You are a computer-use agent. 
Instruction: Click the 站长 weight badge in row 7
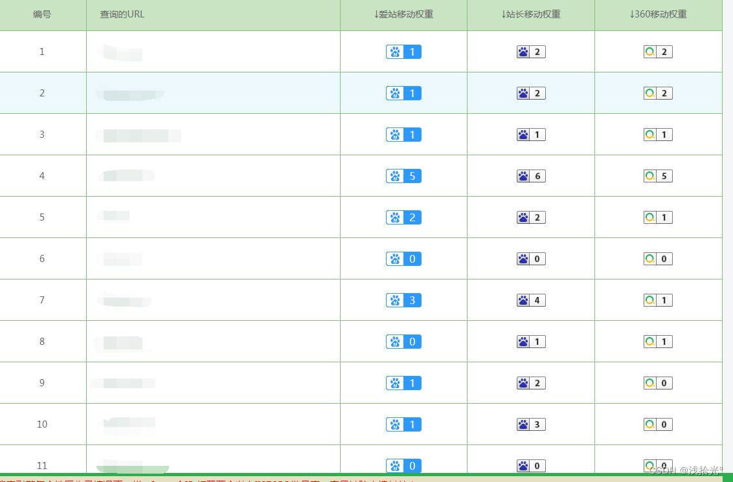(x=531, y=300)
